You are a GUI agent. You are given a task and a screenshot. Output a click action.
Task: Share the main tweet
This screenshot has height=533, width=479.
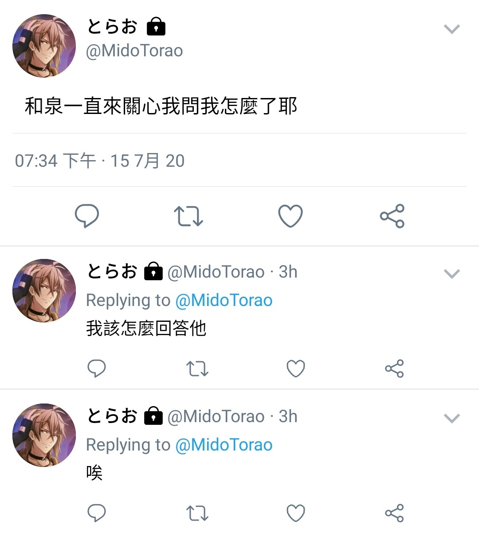click(x=392, y=216)
